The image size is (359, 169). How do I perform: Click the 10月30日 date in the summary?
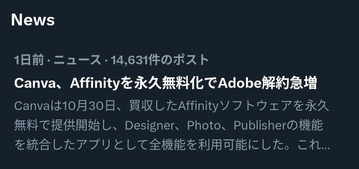point(88,106)
